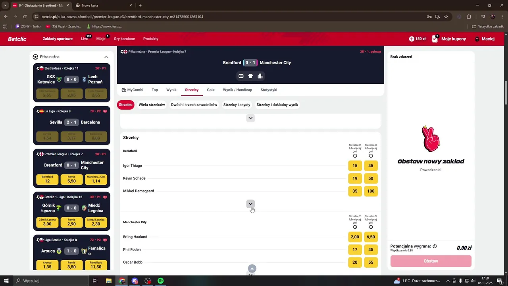Select the Dwóch i trzech zawodników filter

pos(194,105)
